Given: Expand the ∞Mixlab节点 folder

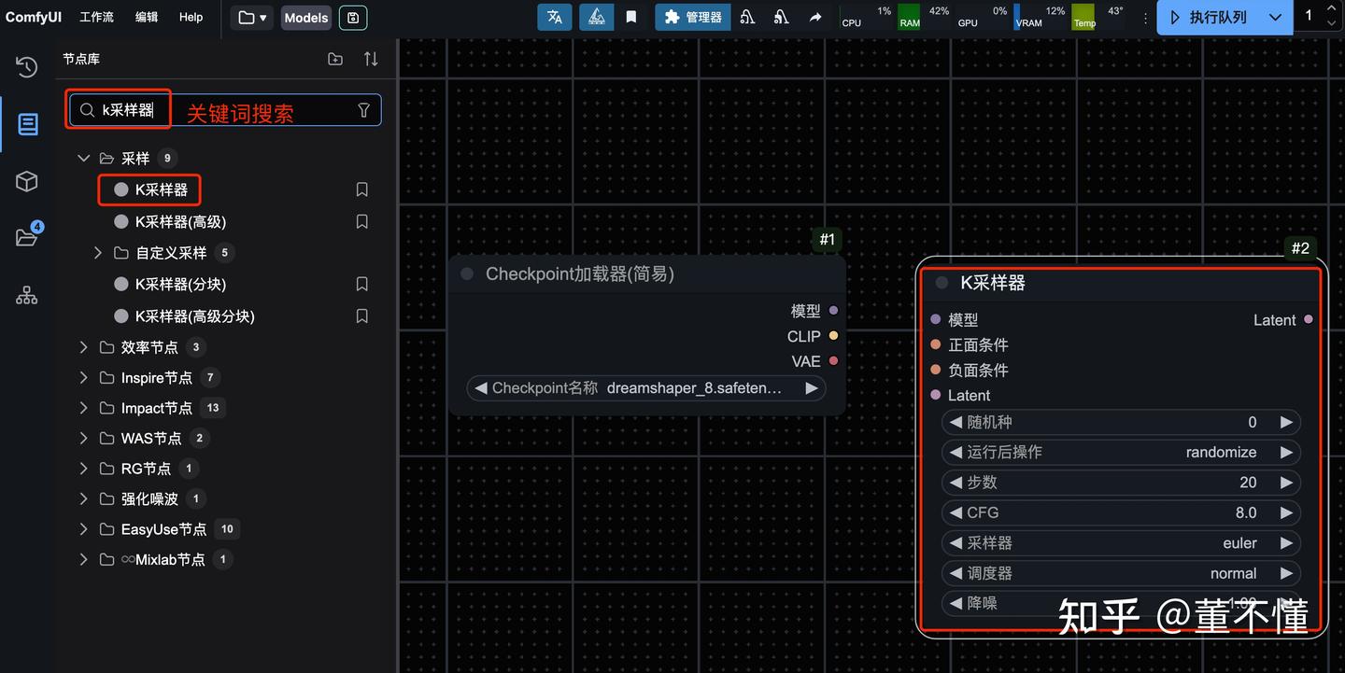Looking at the screenshot, I should 84,559.
